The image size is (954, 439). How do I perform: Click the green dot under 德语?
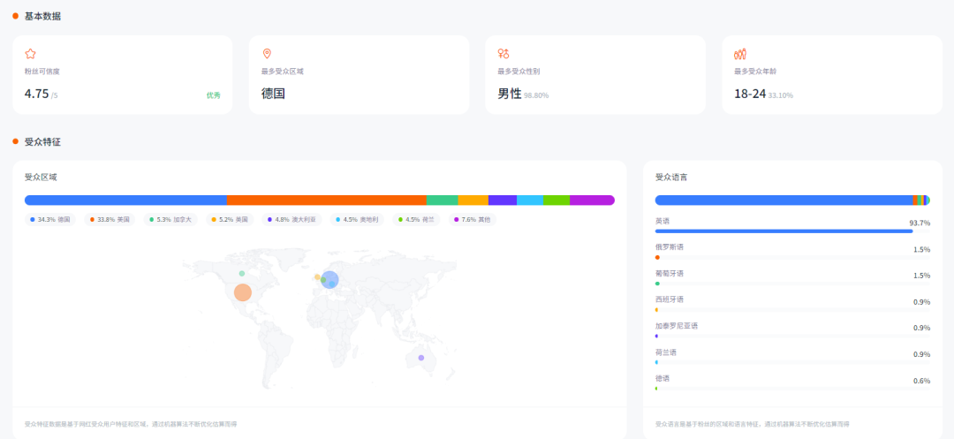point(655,388)
